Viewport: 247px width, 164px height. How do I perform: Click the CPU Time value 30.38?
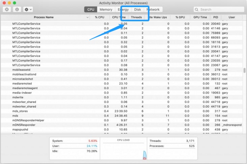(123, 70)
